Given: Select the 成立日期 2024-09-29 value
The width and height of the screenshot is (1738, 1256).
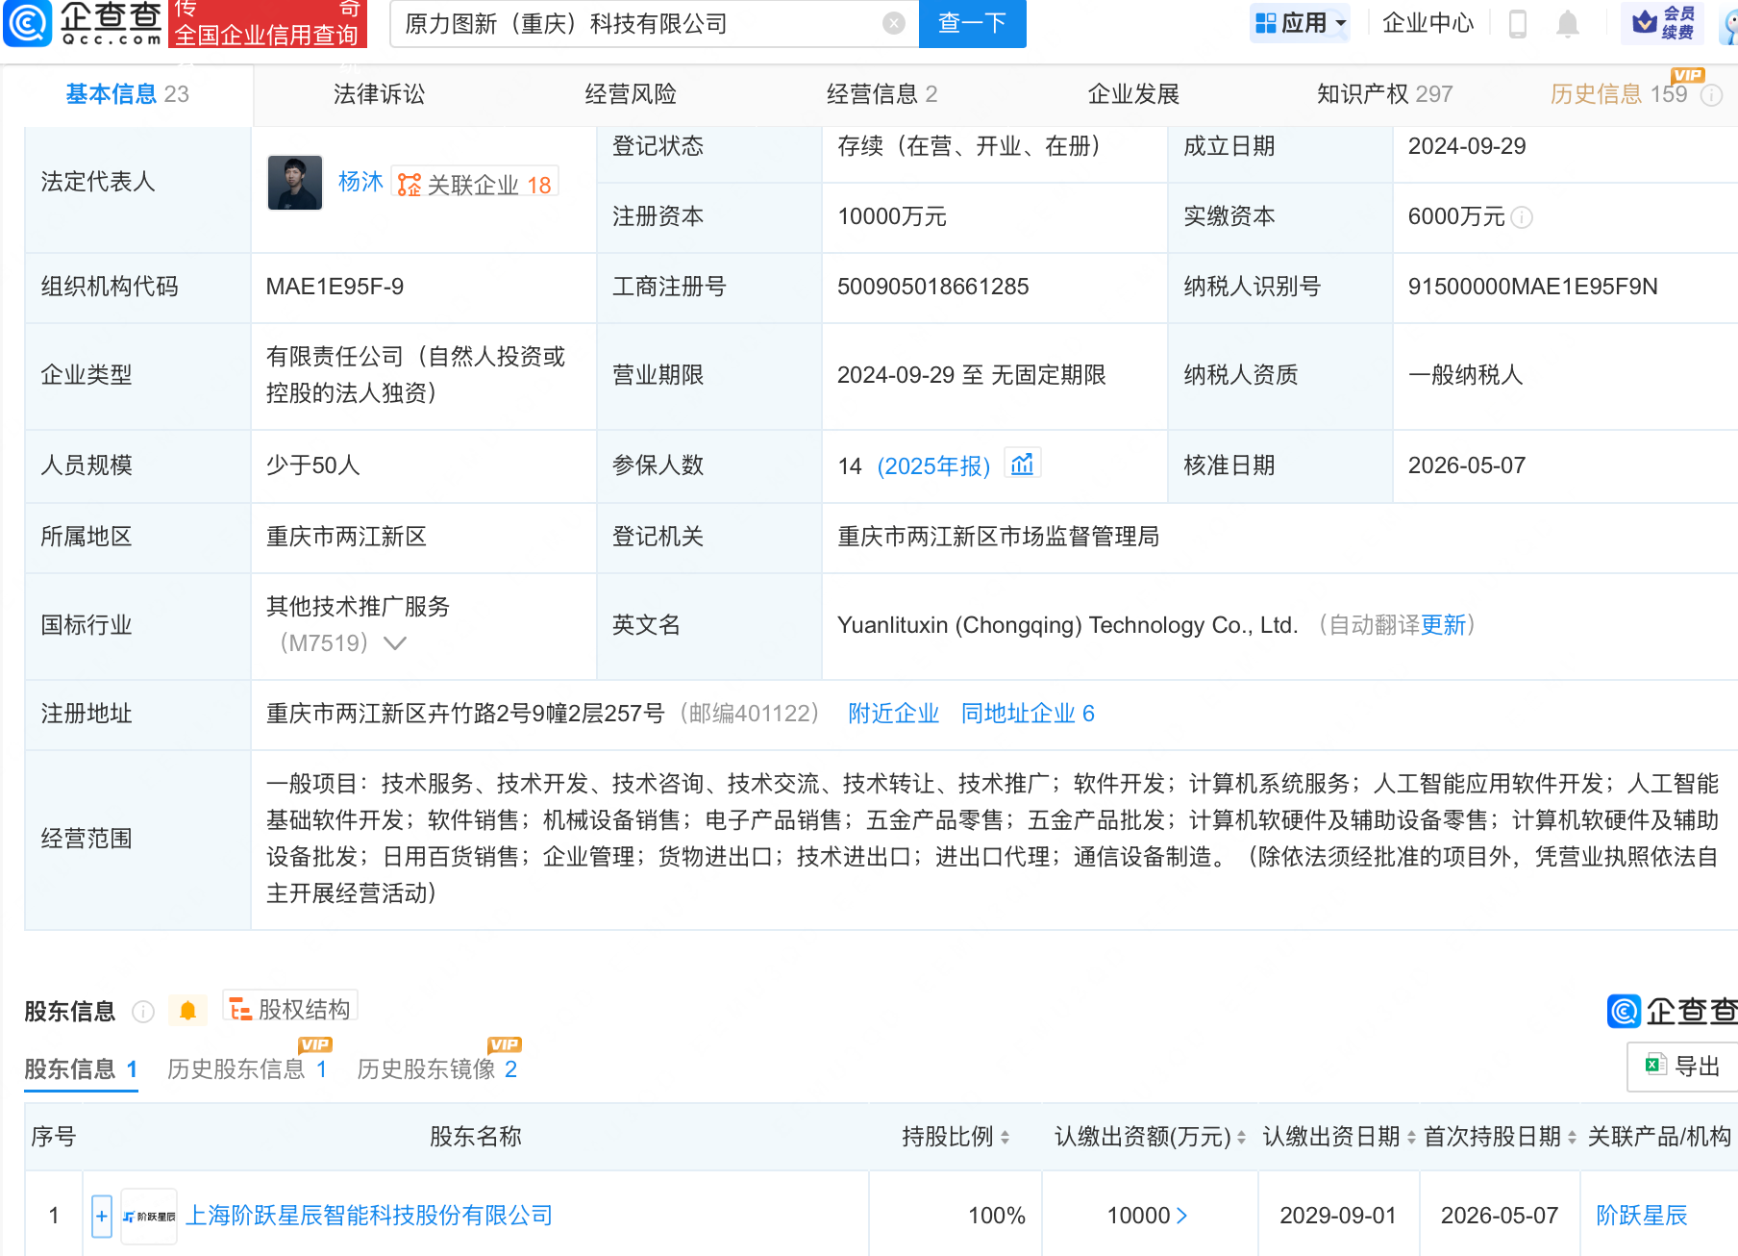Looking at the screenshot, I should pyautogui.click(x=1467, y=146).
